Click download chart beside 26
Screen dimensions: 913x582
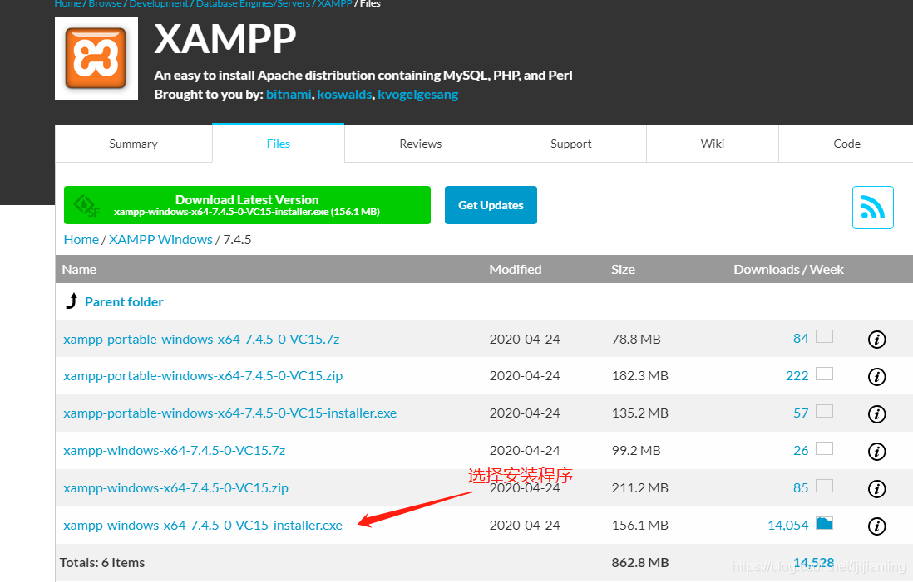[x=825, y=448]
